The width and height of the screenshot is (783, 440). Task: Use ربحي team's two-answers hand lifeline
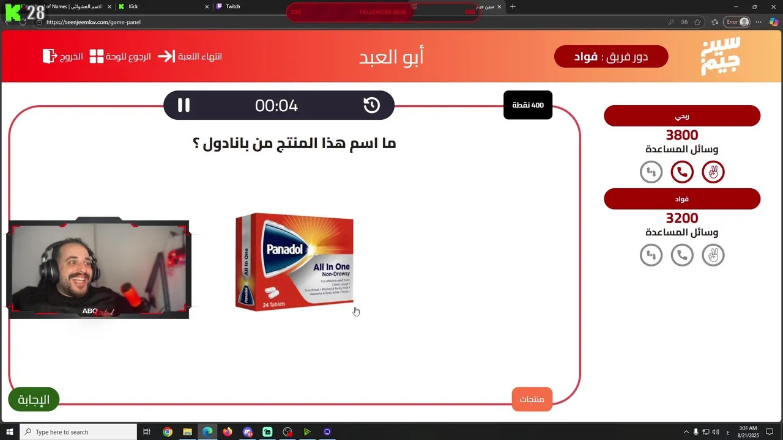(713, 172)
